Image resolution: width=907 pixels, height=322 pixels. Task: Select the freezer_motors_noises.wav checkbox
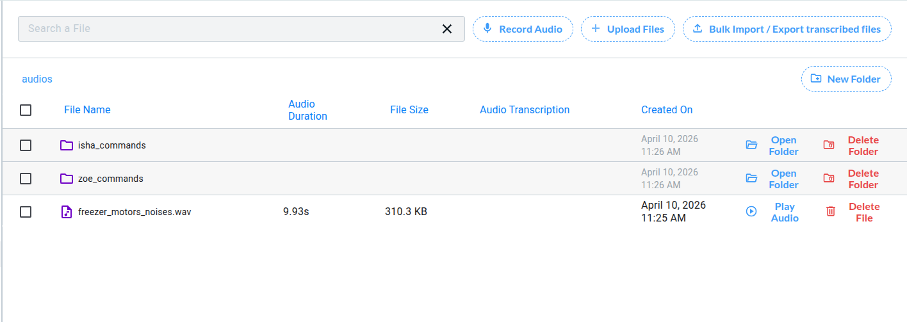coord(26,212)
